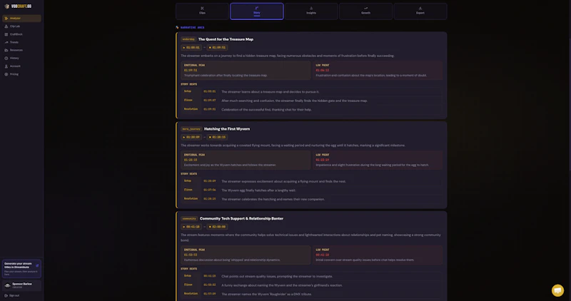Open the Pricing page in the sidebar

(x=21, y=74)
